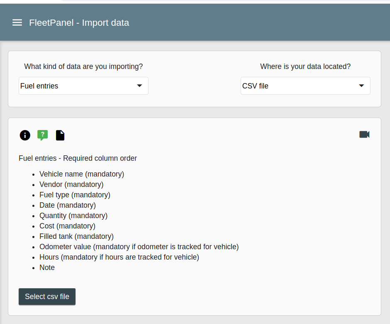The width and height of the screenshot is (390, 324).
Task: Open the data location selector showing CSV file
Action: click(299, 86)
